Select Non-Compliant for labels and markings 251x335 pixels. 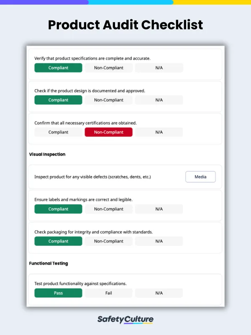(x=109, y=209)
